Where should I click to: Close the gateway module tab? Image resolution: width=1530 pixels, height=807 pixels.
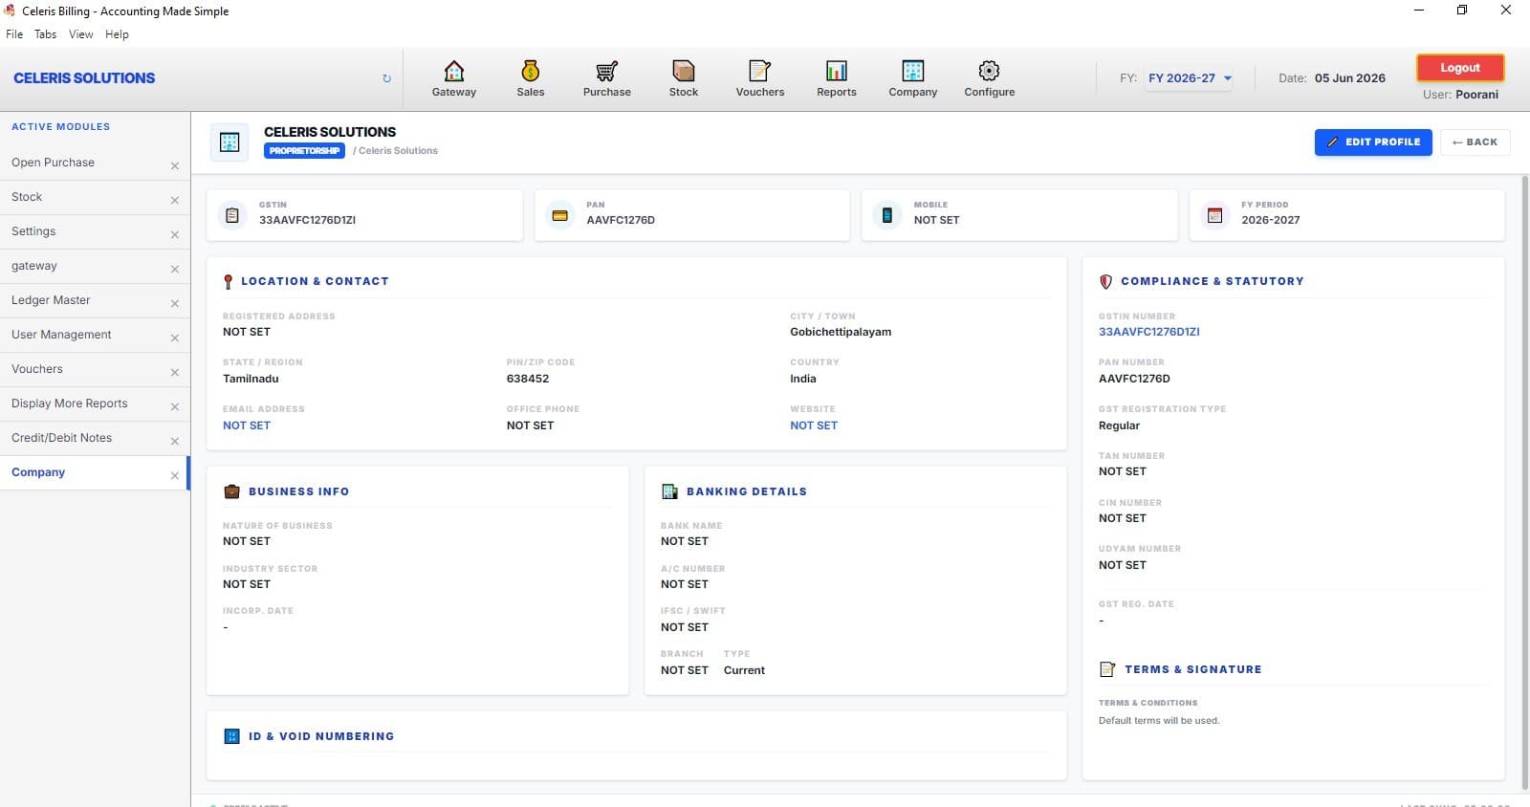175,269
